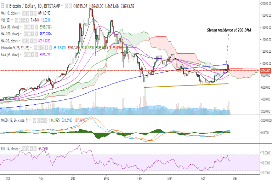Select the RSI (14, close) label
272x181 pixels.
click(x=9, y=149)
